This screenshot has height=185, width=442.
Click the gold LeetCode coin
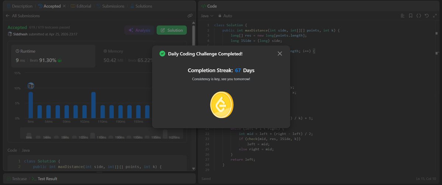(x=222, y=104)
